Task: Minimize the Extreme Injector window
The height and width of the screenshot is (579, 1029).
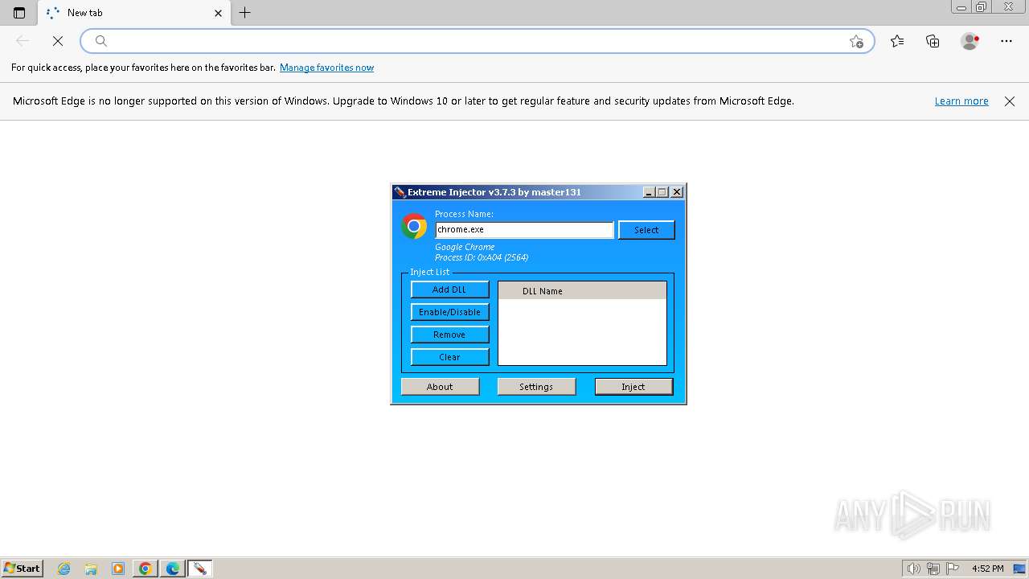Action: click(x=649, y=192)
